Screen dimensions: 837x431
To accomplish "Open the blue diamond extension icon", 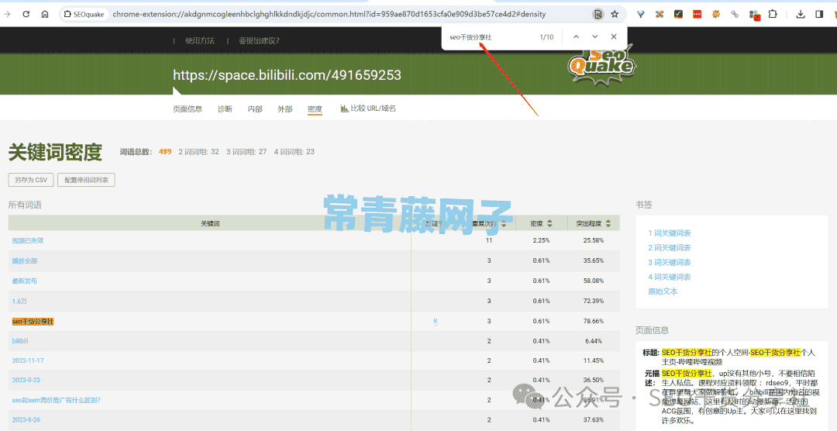I will [x=641, y=15].
